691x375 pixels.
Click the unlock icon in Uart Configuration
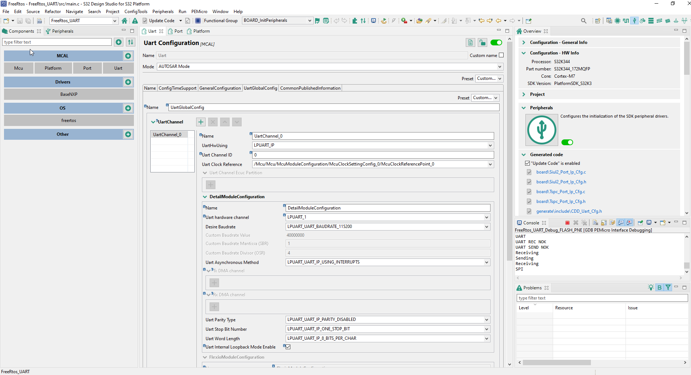click(482, 43)
